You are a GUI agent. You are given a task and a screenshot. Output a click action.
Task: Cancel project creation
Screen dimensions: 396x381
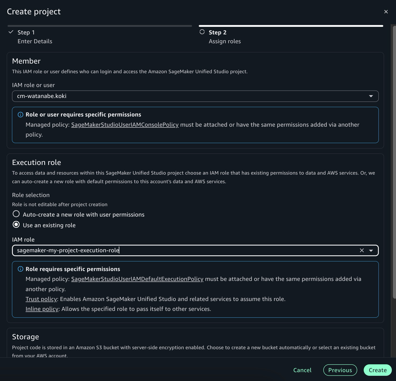(x=302, y=370)
